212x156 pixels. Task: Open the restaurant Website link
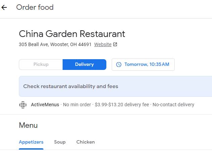[103, 44]
